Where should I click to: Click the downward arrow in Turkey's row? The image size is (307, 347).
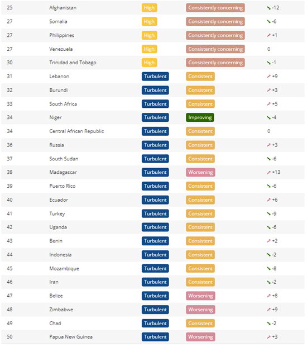[x=268, y=214]
